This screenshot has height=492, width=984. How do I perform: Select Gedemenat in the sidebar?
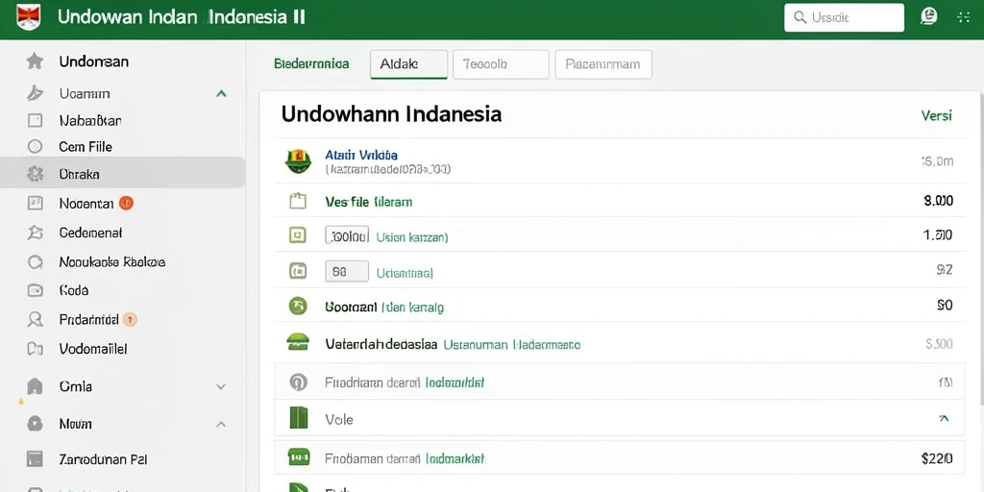90,233
